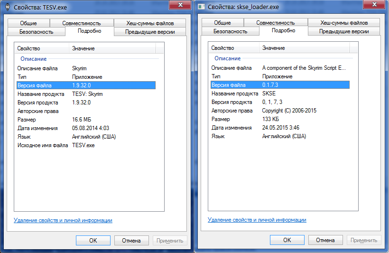Select Подробно tab in TESV.exe window
The height and width of the screenshot is (253, 389).
pyautogui.click(x=90, y=31)
